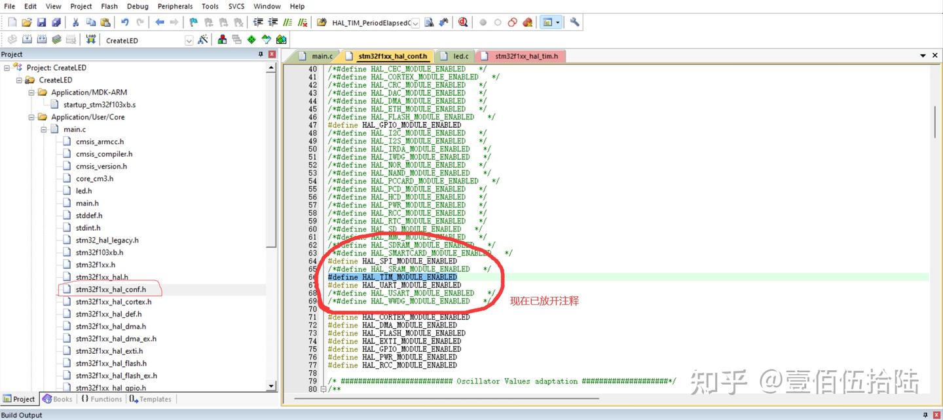943x420 pixels.
Task: Collapse the Application/MDK-ARM folder
Action: [31, 92]
